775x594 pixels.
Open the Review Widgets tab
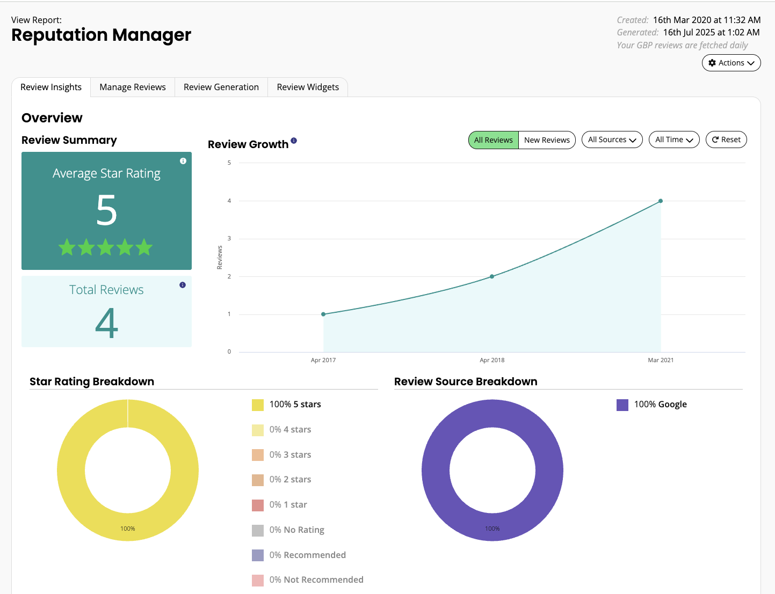click(307, 87)
